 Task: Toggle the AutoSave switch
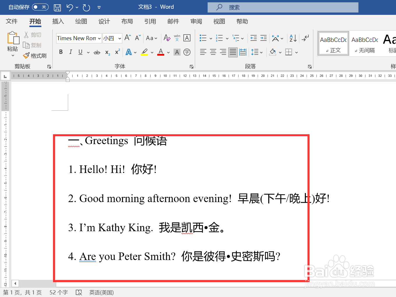tap(40, 7)
